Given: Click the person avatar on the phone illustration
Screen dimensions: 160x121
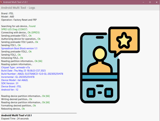Looking at the screenshot, I should tap(100, 60).
